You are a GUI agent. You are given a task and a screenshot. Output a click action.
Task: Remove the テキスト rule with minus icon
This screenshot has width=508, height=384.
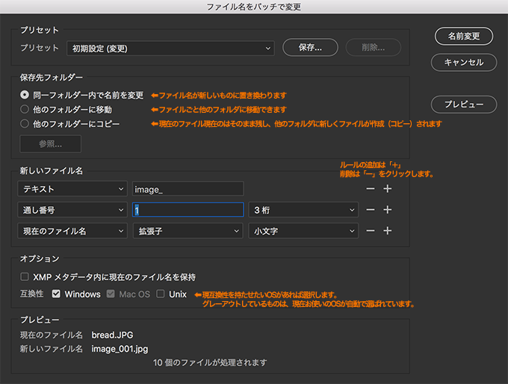click(x=371, y=189)
